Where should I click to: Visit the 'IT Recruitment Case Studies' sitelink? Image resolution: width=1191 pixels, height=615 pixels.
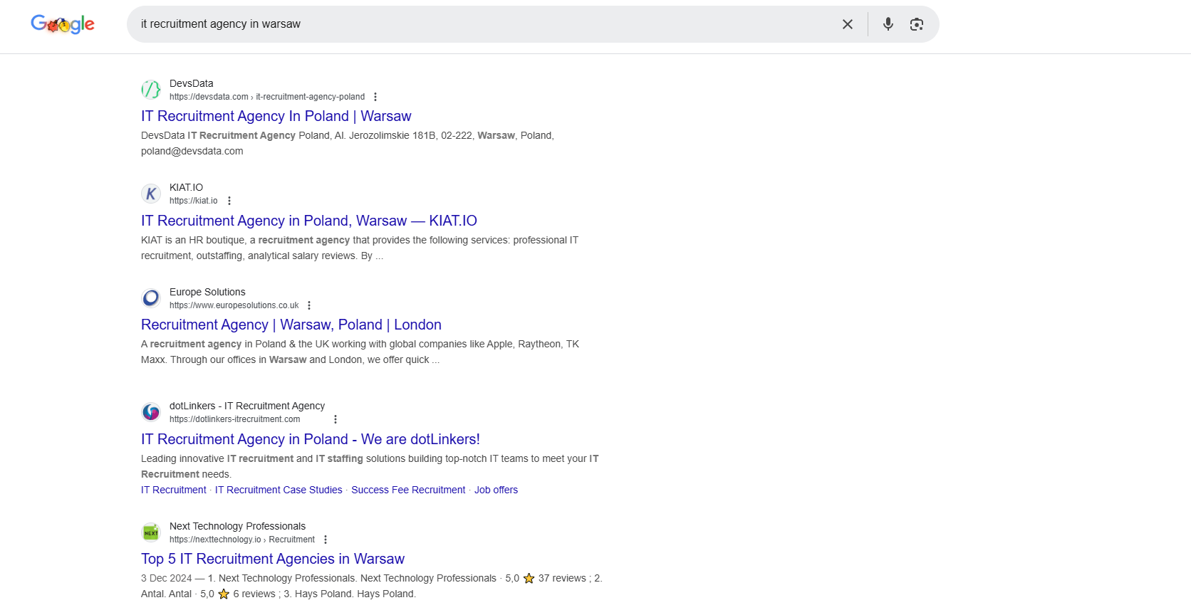coord(279,490)
